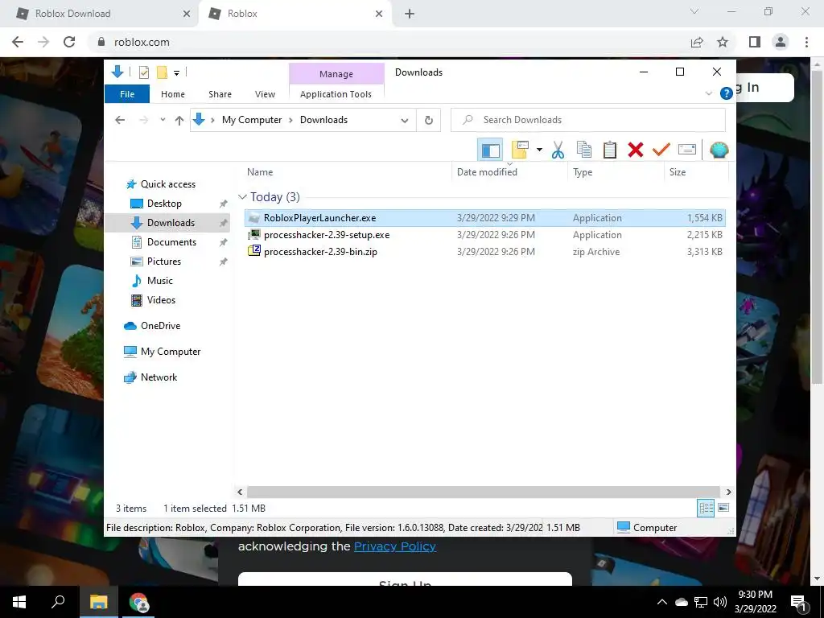Screen dimensions: 824x618
Task: Sort files by the Type column
Action: click(x=616, y=172)
